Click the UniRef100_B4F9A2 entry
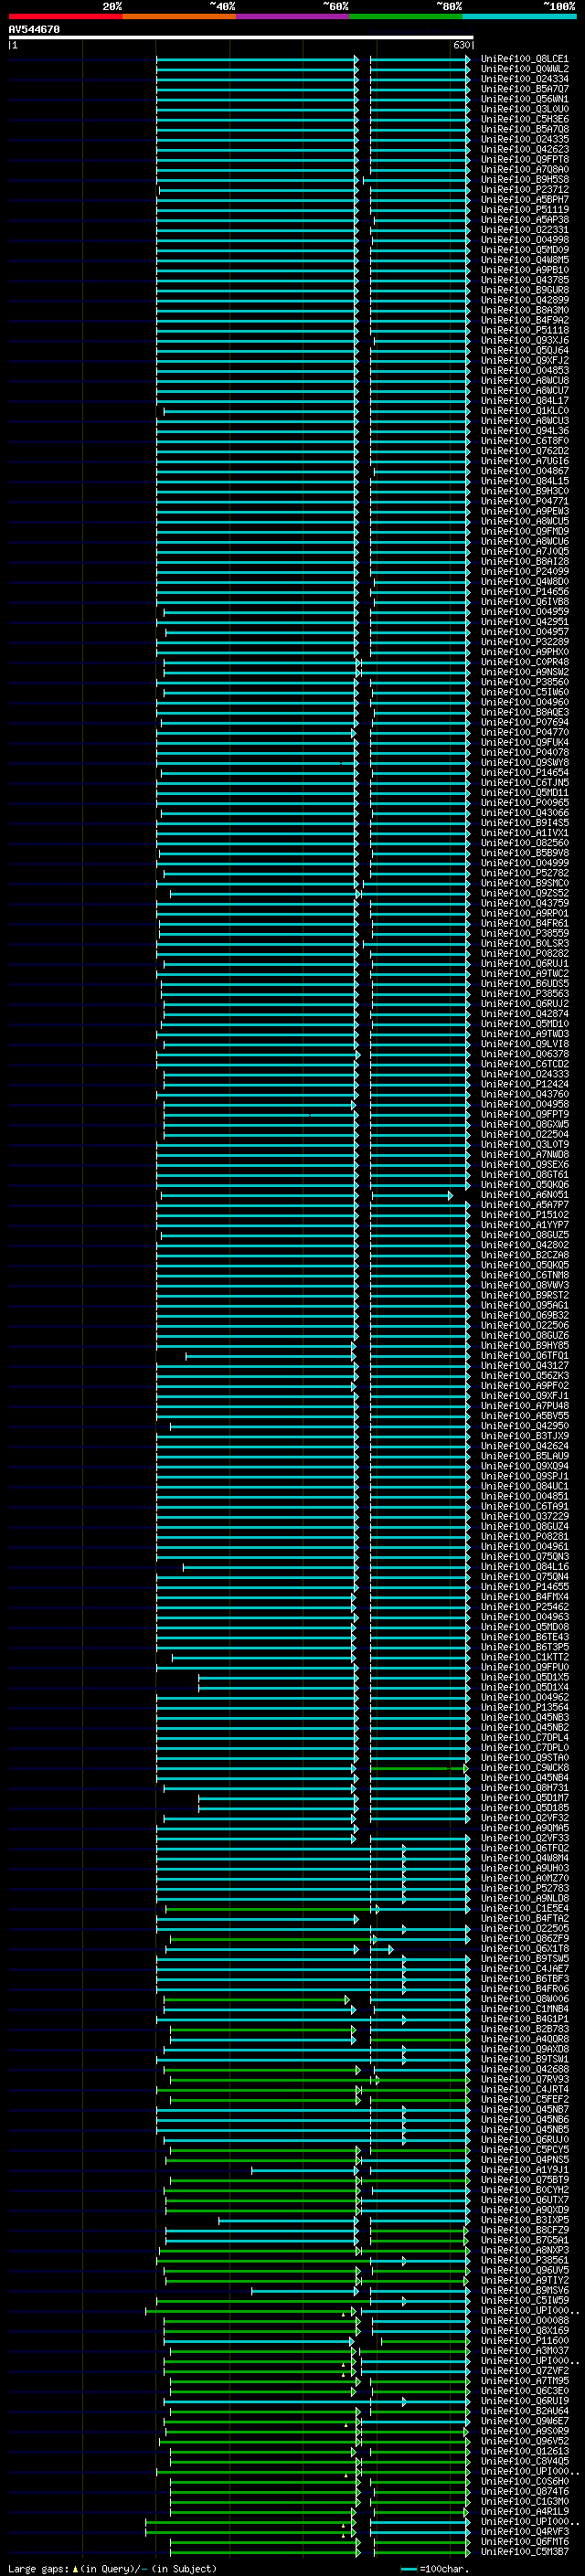585x2576 pixels. tap(525, 320)
